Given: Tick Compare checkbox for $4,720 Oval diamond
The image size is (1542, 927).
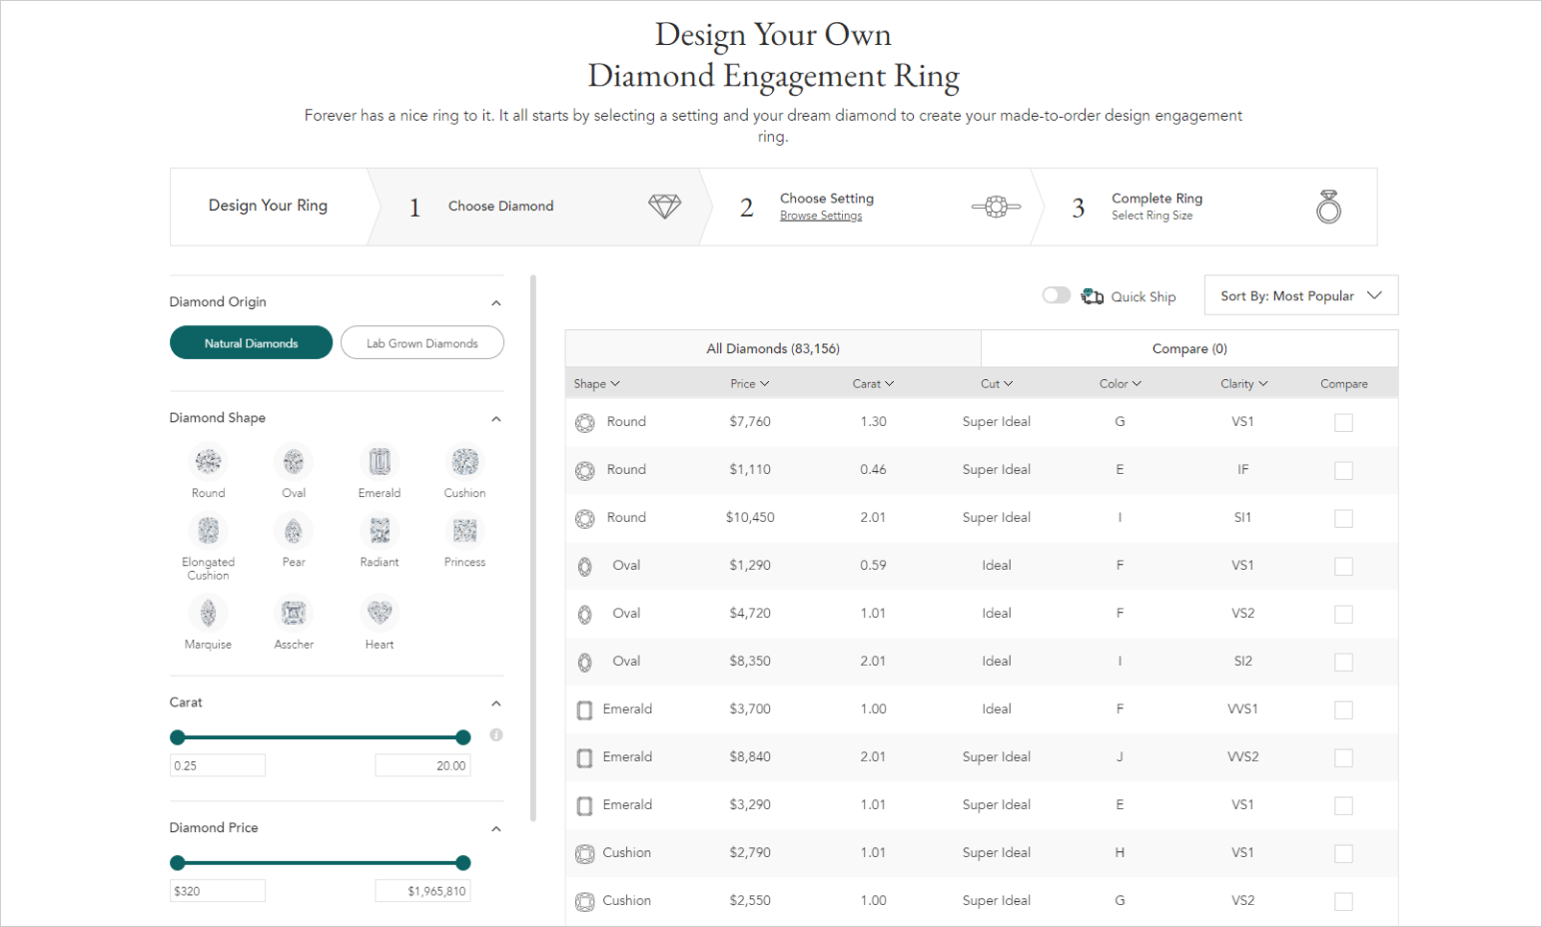Looking at the screenshot, I should point(1343,614).
